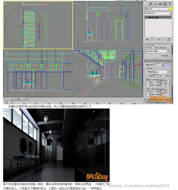Click the rendered corridor image

click(x=56, y=145)
